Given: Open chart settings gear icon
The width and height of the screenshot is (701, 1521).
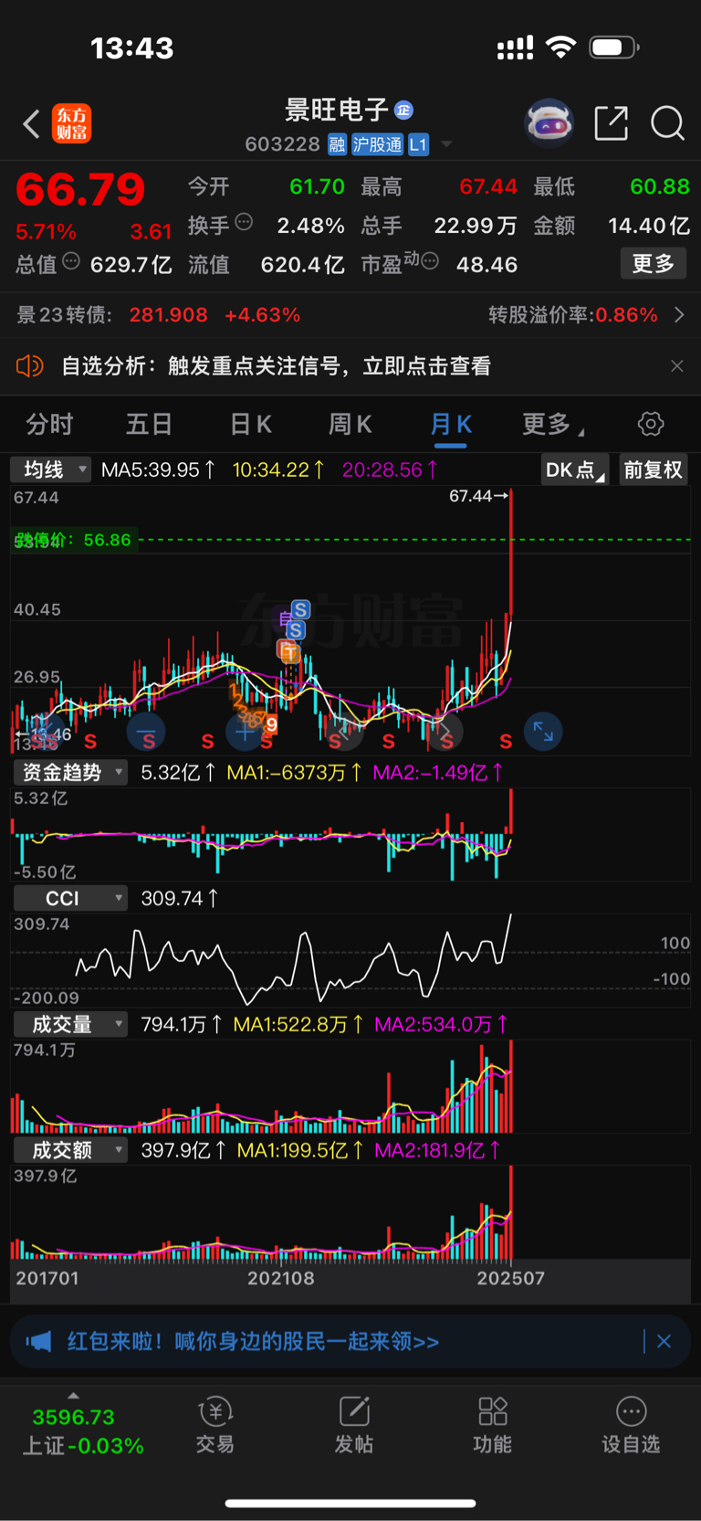Looking at the screenshot, I should coord(651,424).
